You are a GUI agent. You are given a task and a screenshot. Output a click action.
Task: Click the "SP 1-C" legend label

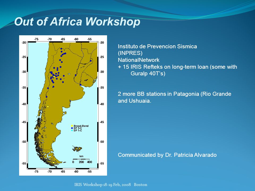point(78,131)
